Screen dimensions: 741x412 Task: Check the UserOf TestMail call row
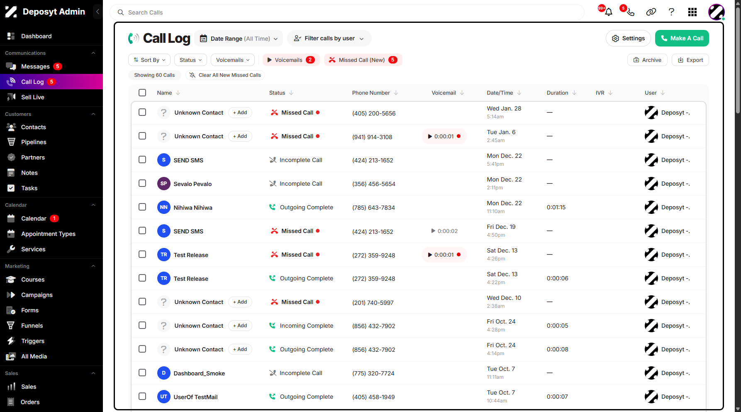[x=142, y=396]
